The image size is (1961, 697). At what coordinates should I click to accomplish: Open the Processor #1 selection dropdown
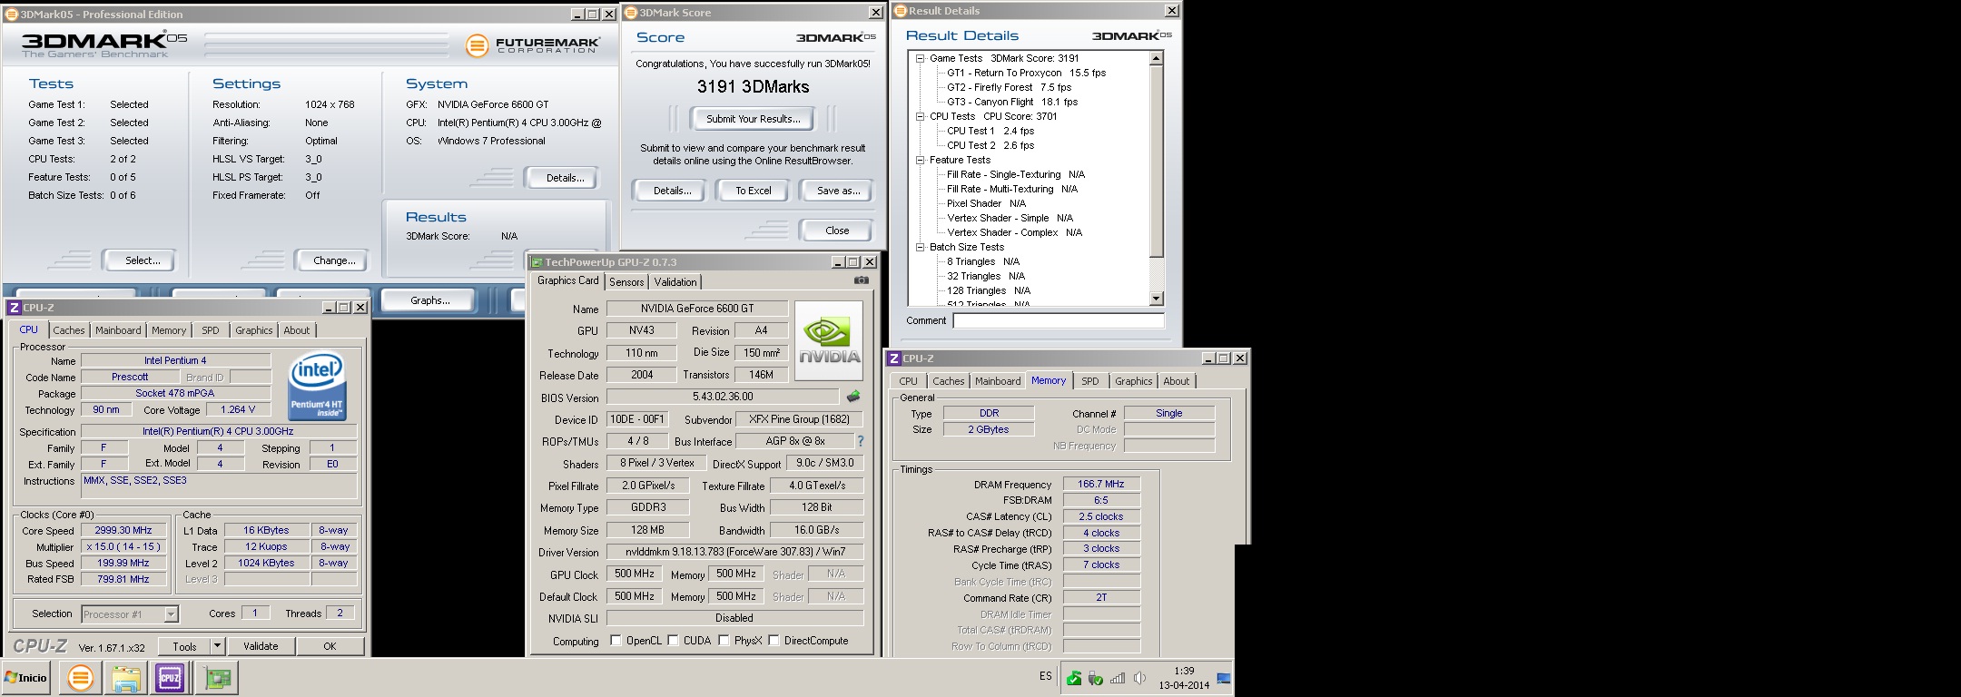pos(171,614)
